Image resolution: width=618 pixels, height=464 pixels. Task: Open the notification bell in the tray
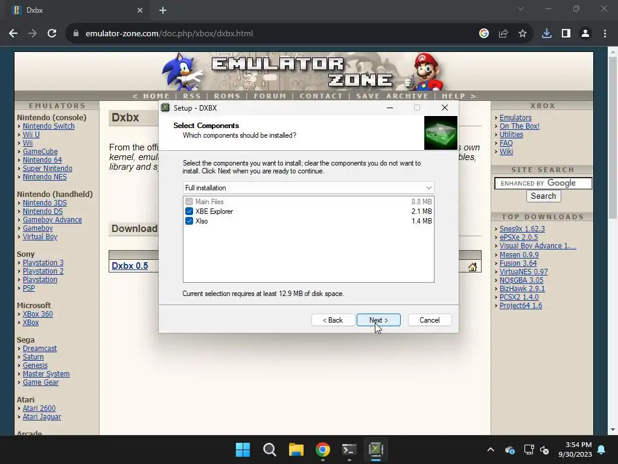(x=602, y=449)
